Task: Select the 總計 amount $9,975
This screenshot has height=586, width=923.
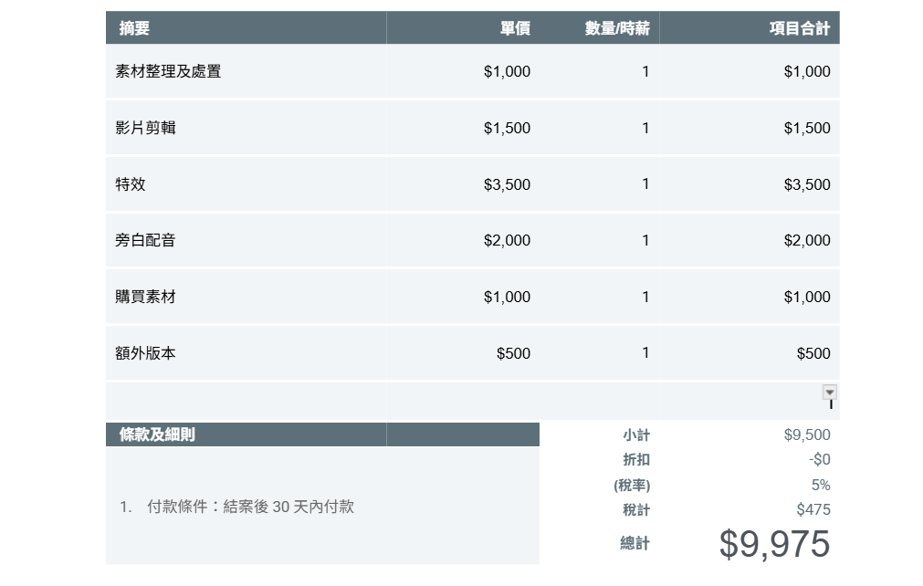Action: [x=774, y=544]
